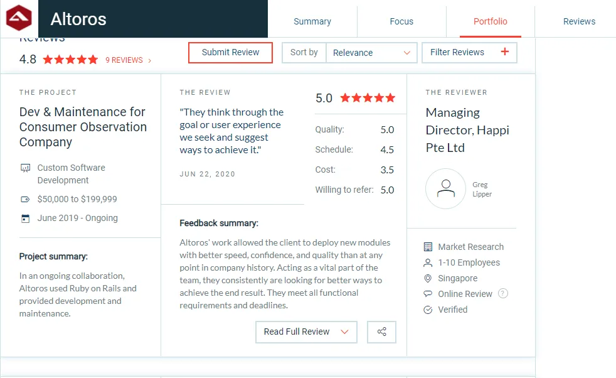616x378 pixels.
Task: Click the Managing Director, Happi Pte Ltd title
Action: (x=467, y=130)
